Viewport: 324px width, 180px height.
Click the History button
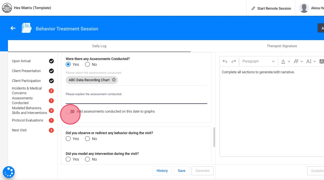pyautogui.click(x=162, y=171)
